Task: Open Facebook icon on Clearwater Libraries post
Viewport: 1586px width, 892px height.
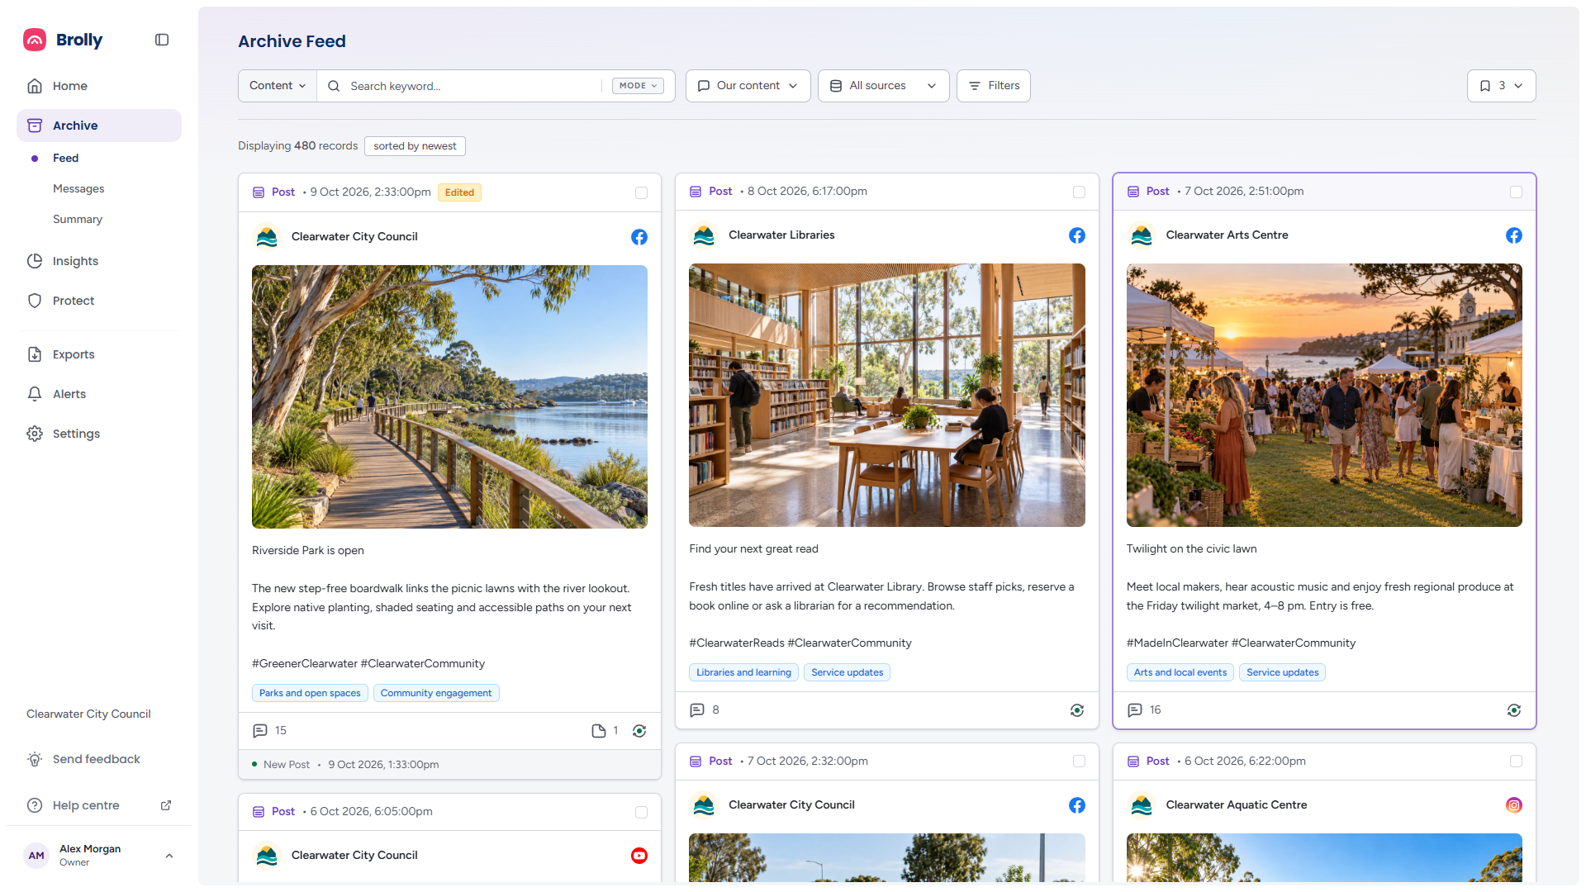Action: point(1077,235)
